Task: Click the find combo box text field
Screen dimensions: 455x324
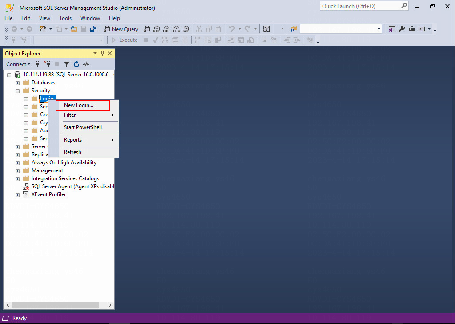Action: pos(338,29)
